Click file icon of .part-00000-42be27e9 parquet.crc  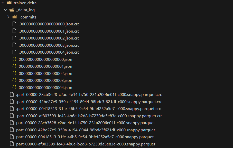click(x=12, y=101)
